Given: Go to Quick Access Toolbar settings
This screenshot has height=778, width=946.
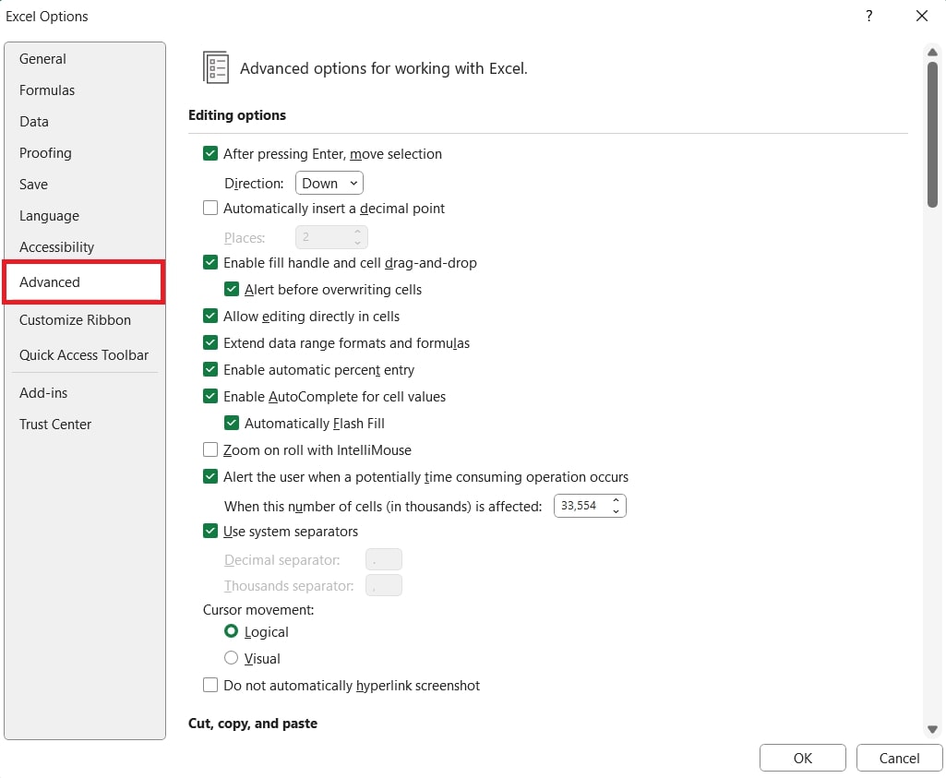Looking at the screenshot, I should click(85, 355).
